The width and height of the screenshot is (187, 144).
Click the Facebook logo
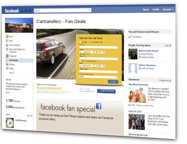coord(12,11)
